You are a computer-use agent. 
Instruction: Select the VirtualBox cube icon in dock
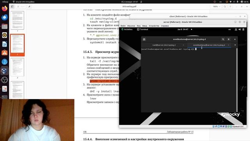point(4,70)
